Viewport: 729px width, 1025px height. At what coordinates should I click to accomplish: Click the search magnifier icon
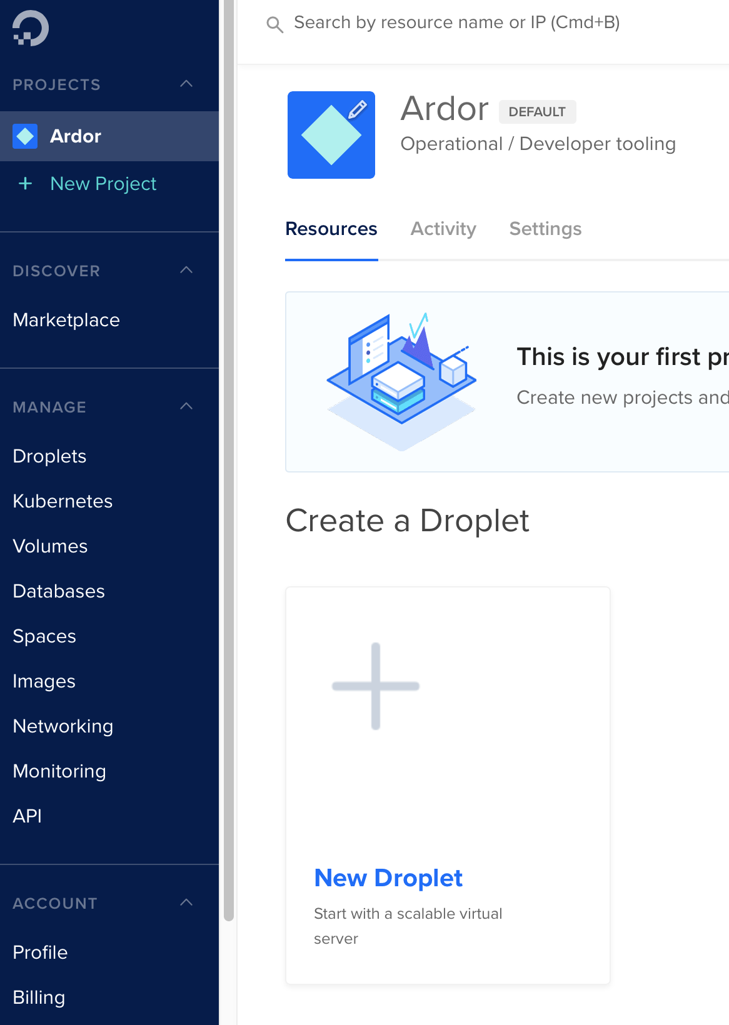point(274,24)
